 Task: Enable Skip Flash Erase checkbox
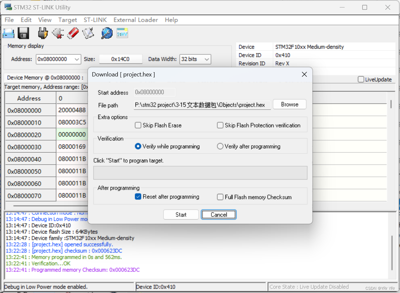[x=138, y=125]
